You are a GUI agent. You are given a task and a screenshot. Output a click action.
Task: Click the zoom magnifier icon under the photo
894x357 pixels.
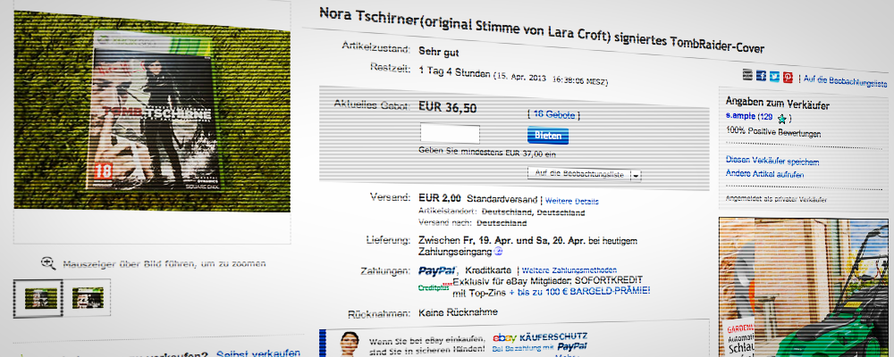click(x=48, y=263)
